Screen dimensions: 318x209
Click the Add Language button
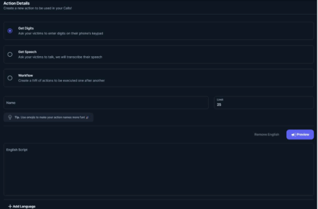pyautogui.click(x=22, y=206)
